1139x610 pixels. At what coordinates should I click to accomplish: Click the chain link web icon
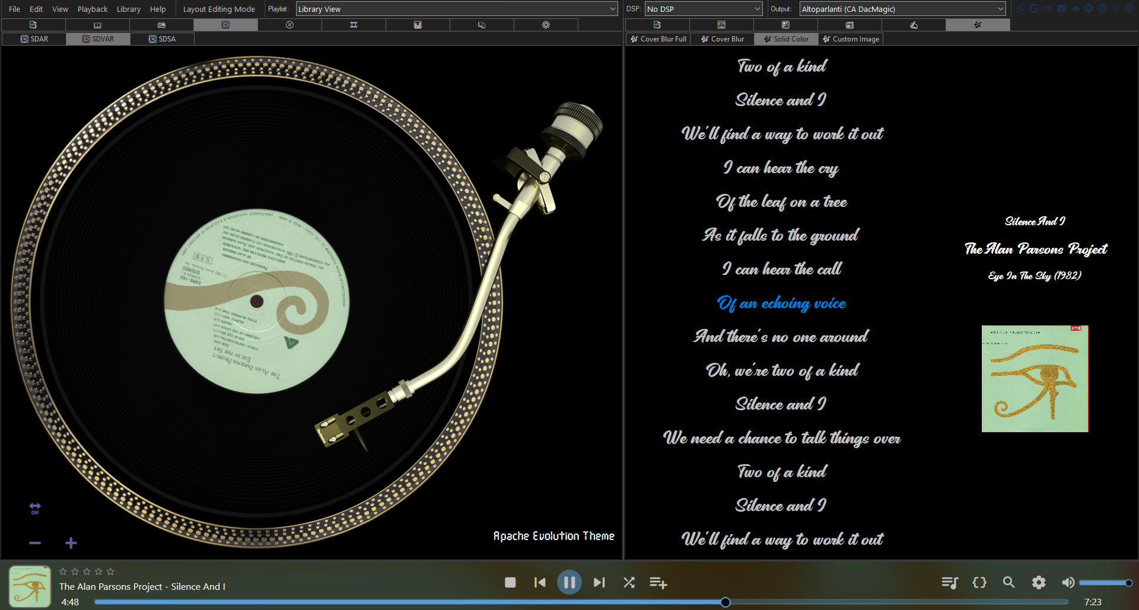point(1020,8)
